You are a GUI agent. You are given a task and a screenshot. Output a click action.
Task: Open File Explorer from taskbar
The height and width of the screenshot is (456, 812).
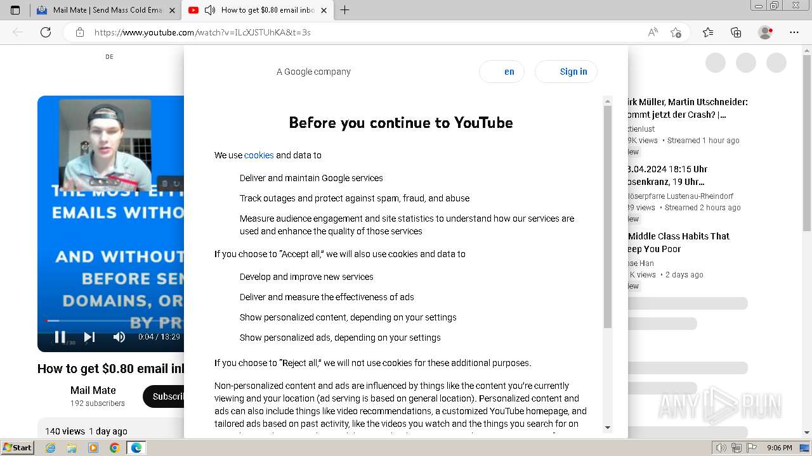tap(72, 448)
